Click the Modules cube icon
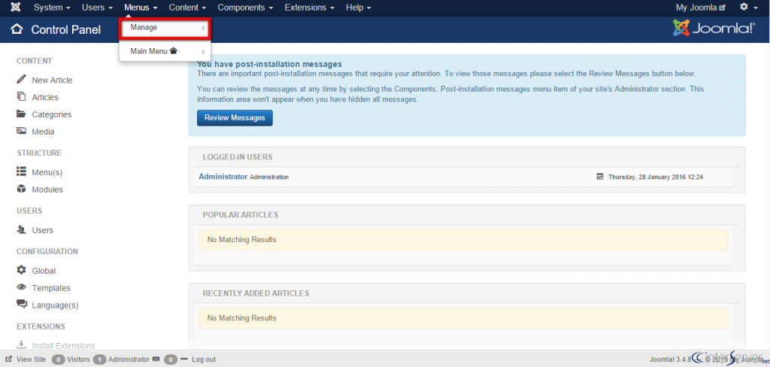Image resolution: width=770 pixels, height=367 pixels. [x=21, y=189]
